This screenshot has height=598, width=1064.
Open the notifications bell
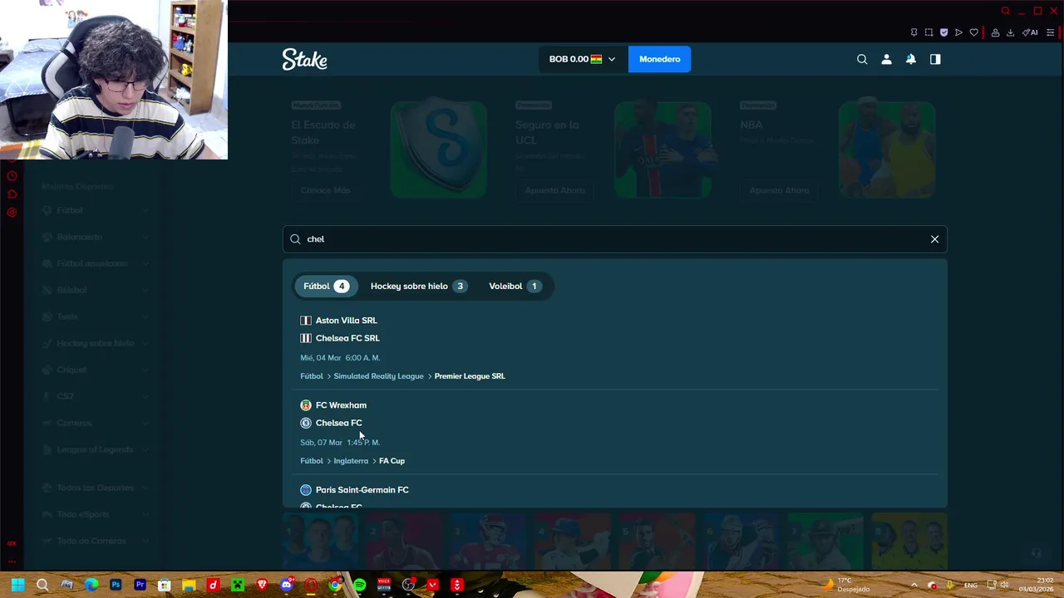(911, 59)
